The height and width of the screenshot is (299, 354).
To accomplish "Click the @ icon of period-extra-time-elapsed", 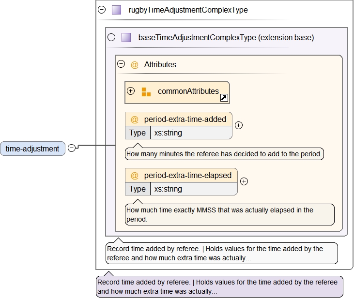I will pyautogui.click(x=135, y=175).
